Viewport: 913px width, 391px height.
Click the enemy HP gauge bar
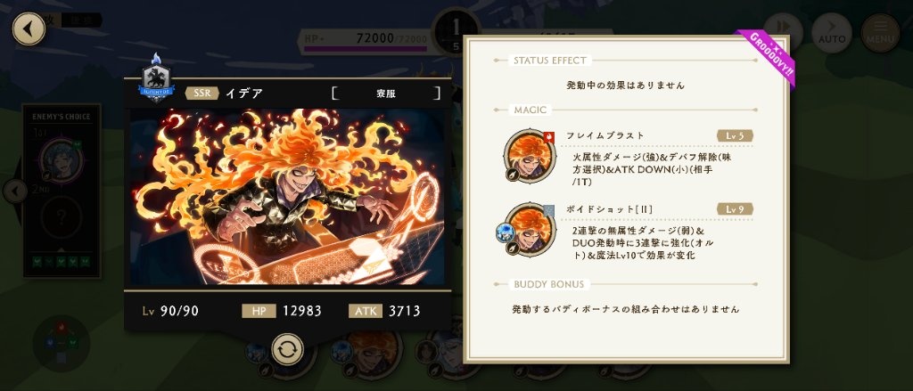[x=366, y=49]
